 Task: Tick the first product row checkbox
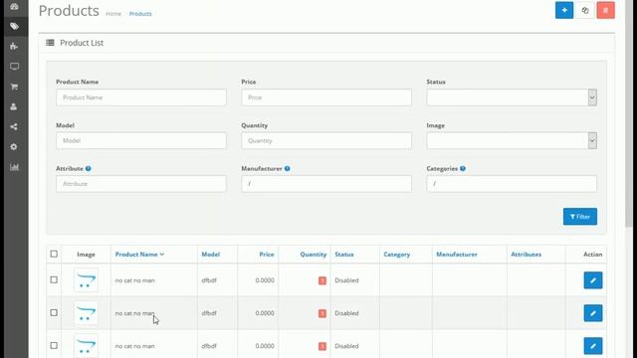[x=54, y=279]
